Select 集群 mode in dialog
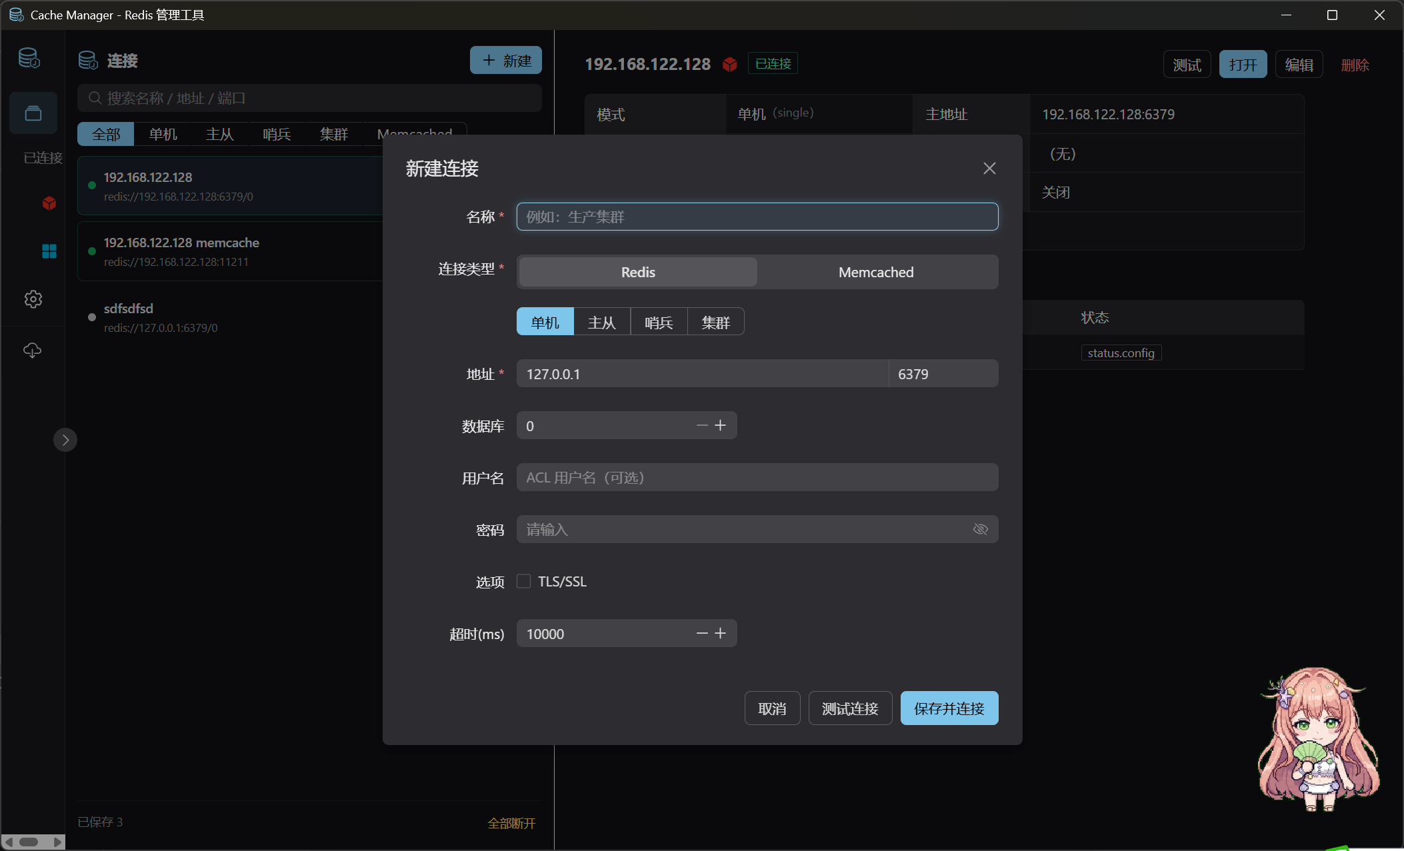 pyautogui.click(x=716, y=322)
